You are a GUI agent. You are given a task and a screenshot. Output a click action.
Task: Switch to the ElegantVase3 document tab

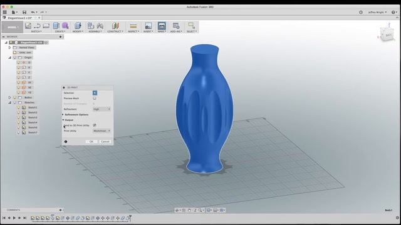pos(20,18)
